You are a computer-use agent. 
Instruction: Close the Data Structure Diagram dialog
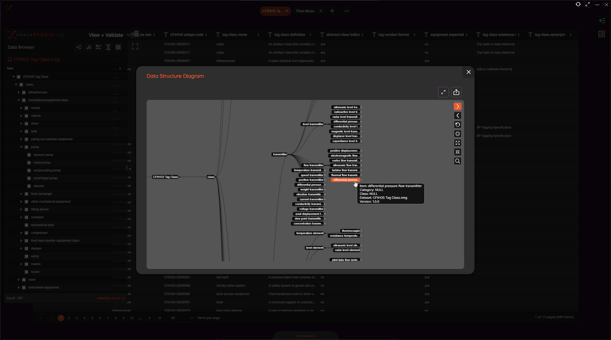(469, 72)
